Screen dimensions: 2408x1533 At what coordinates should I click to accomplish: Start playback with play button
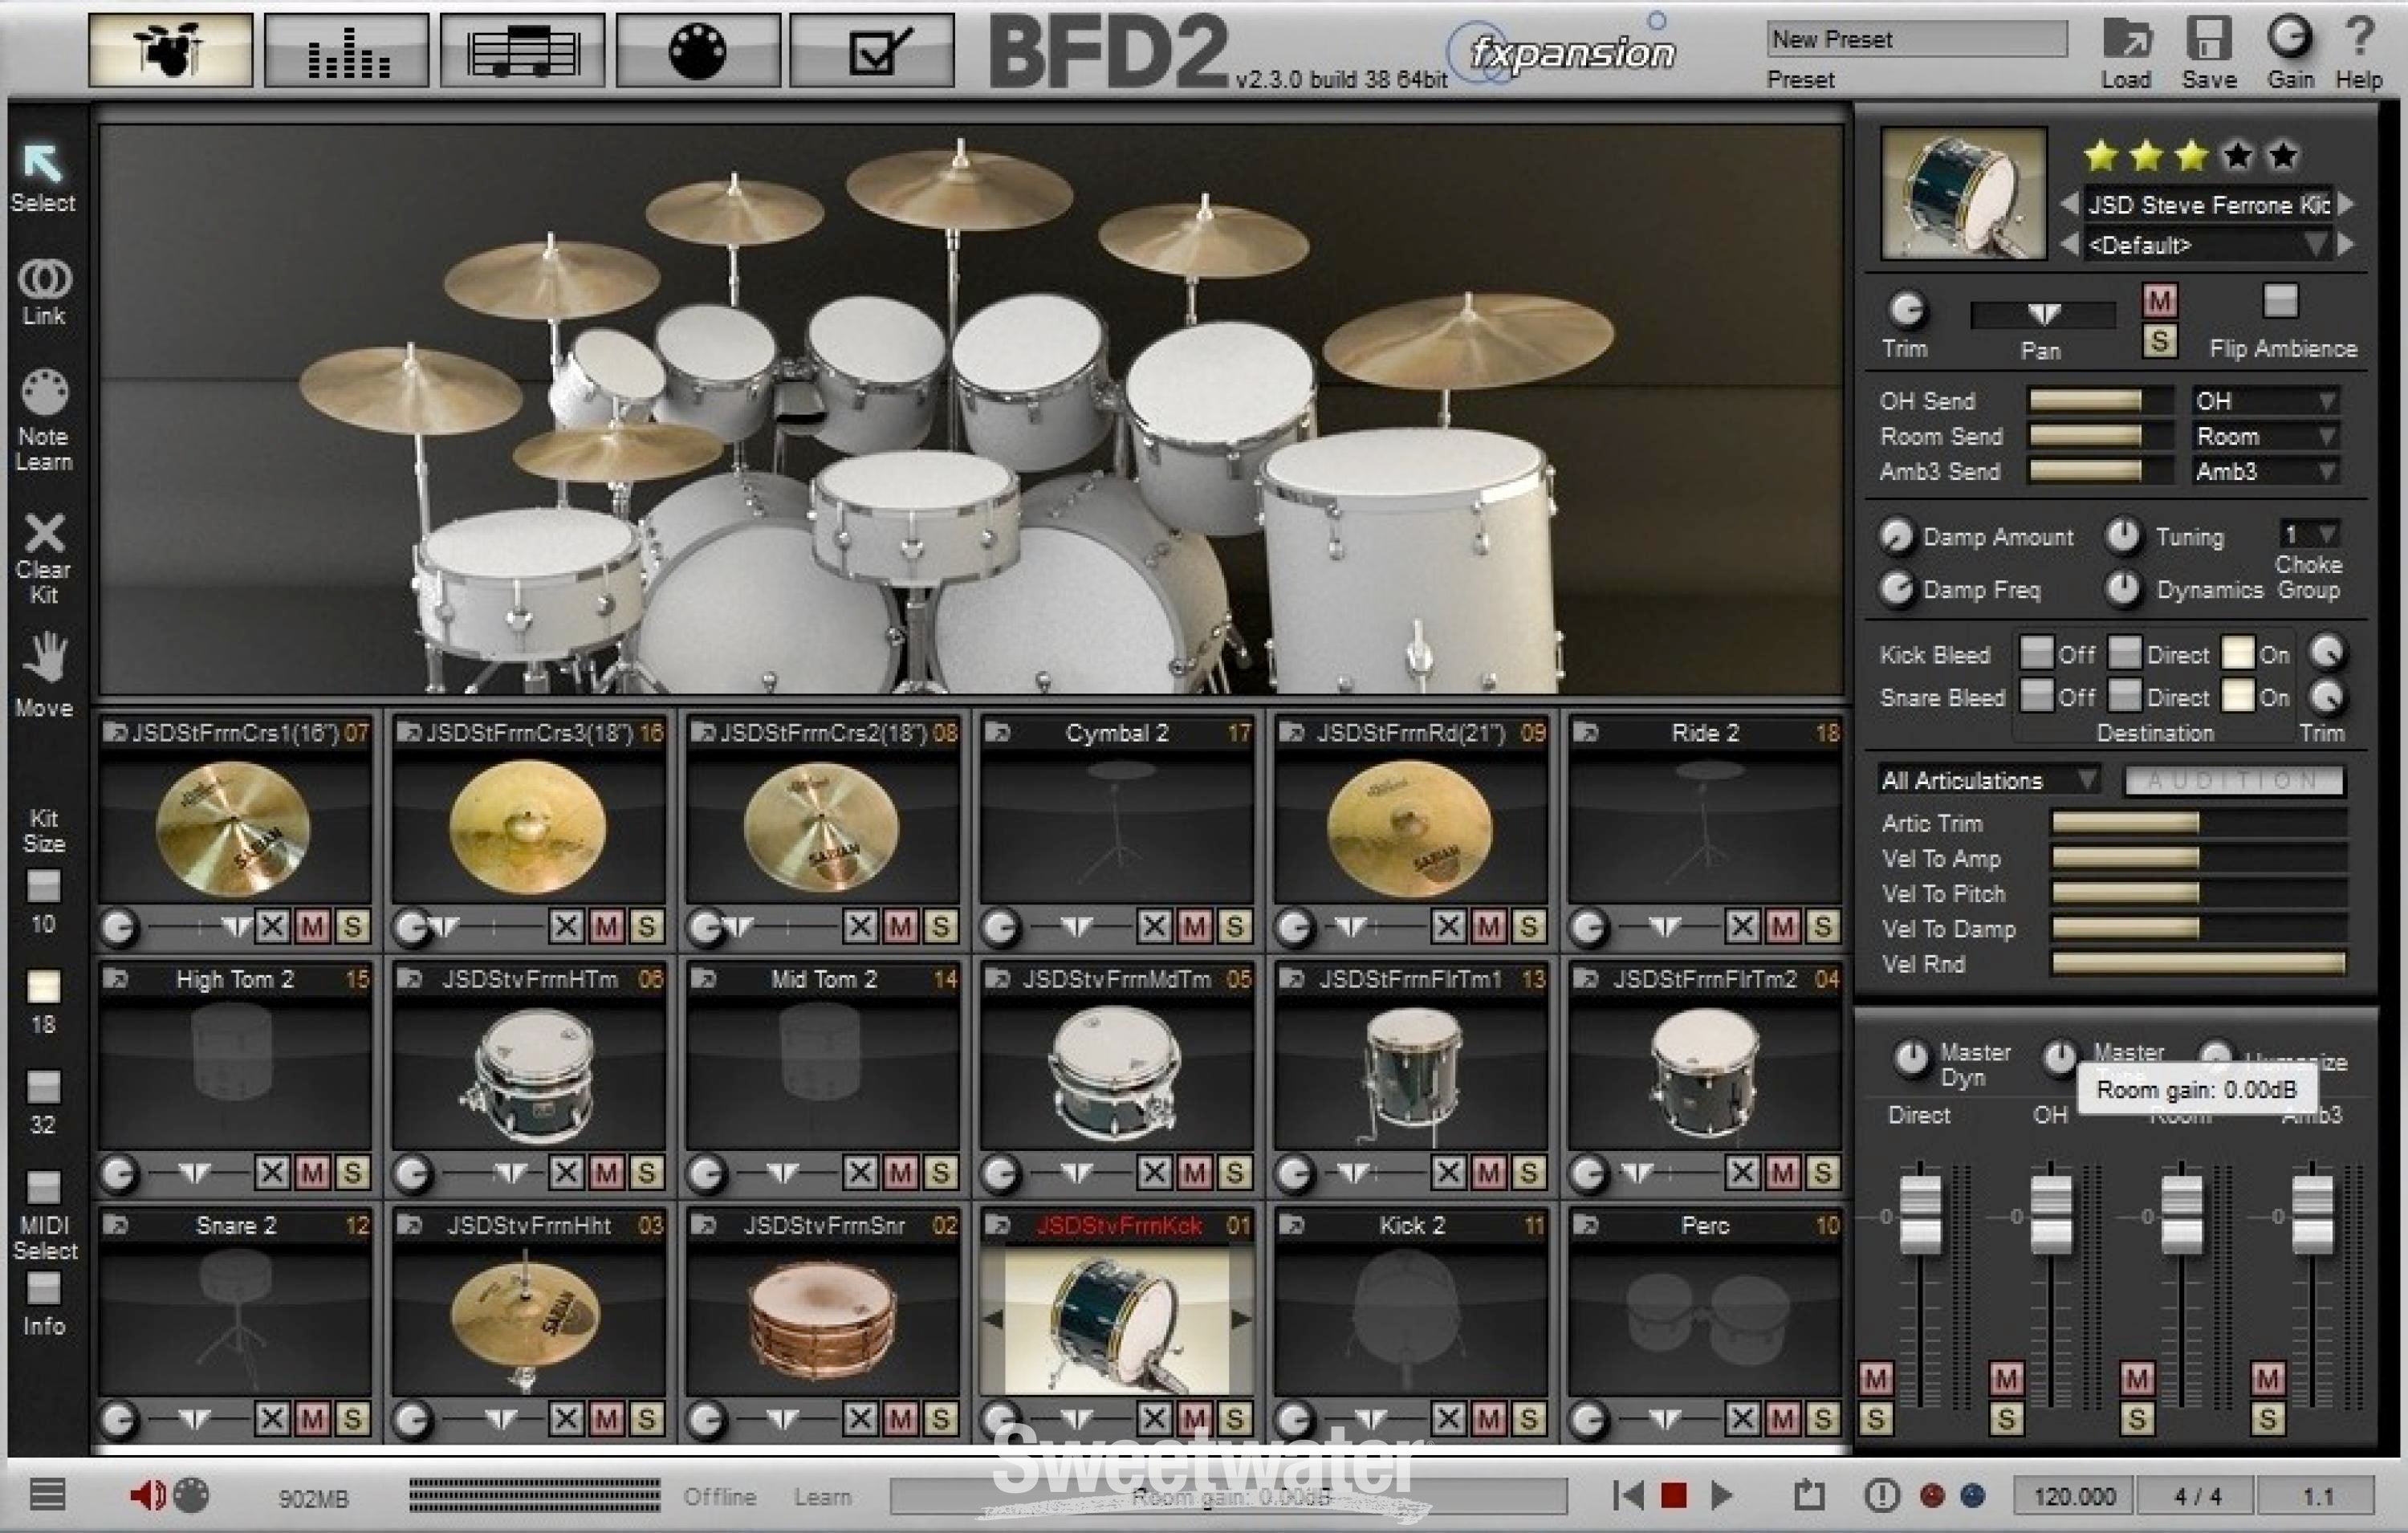point(1721,1495)
